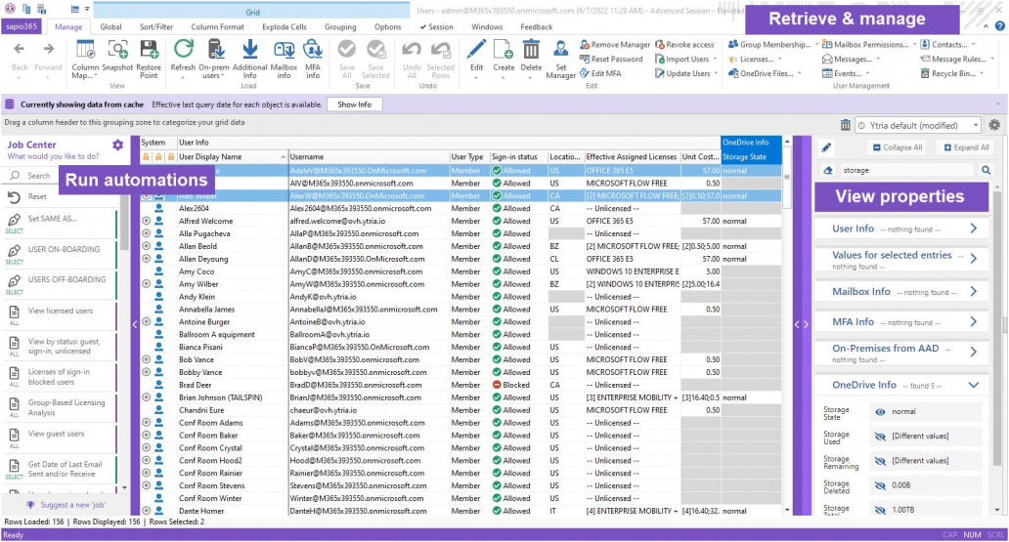Open Job Center settings gear

117,146
